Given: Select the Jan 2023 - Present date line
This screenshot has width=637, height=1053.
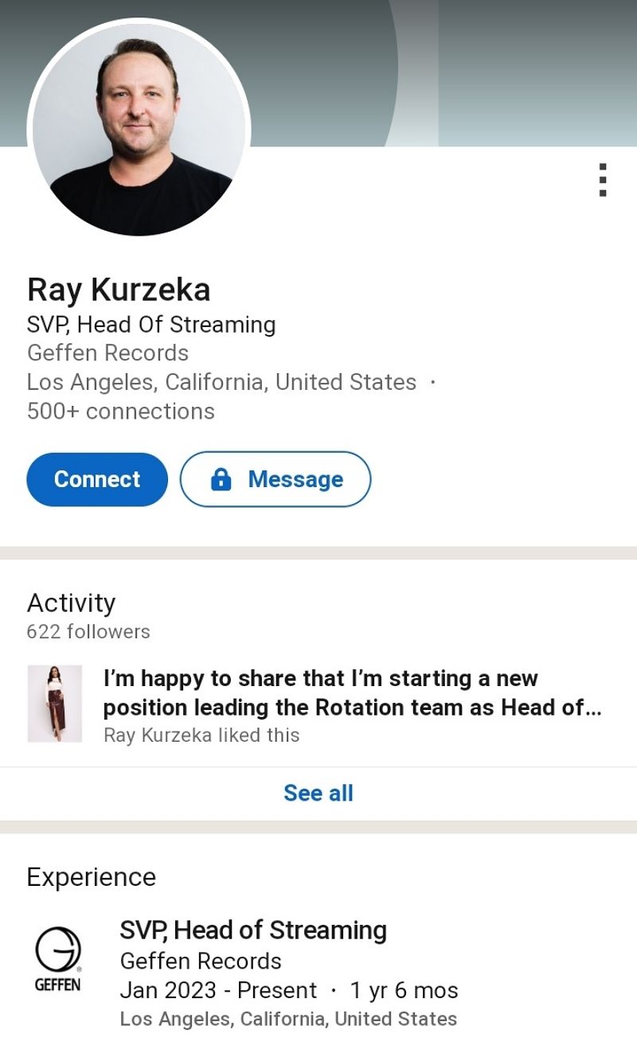Looking at the screenshot, I should [218, 990].
